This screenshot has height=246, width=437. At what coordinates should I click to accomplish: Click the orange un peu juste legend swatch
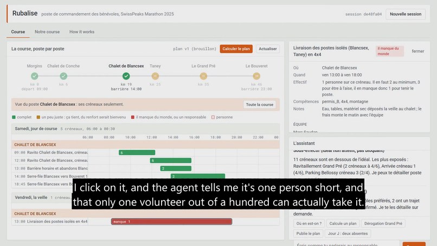pyautogui.click(x=38, y=117)
